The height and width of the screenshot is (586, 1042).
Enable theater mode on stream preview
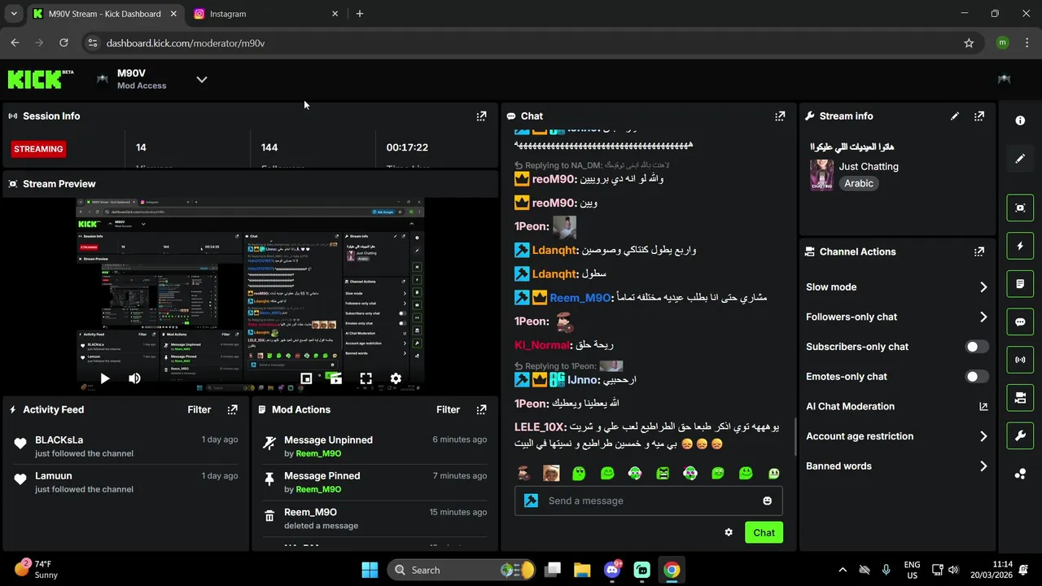point(335,378)
